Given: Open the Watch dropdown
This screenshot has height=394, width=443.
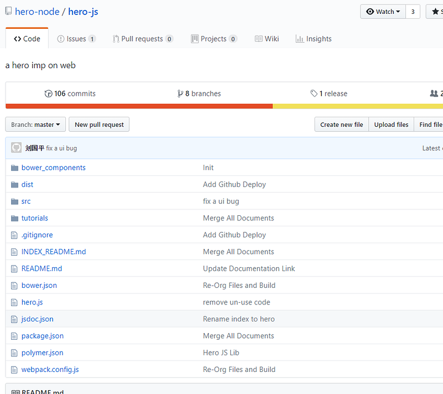Looking at the screenshot, I should tap(383, 12).
